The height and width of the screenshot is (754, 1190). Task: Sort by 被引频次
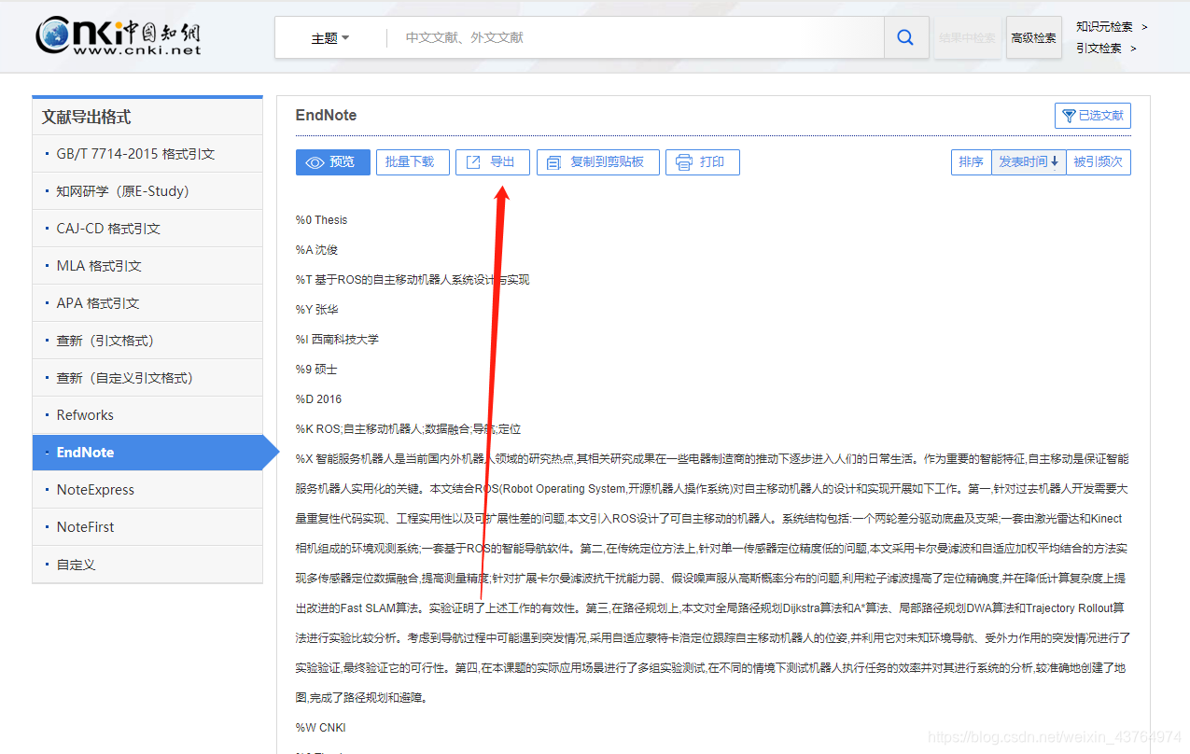[x=1099, y=162]
